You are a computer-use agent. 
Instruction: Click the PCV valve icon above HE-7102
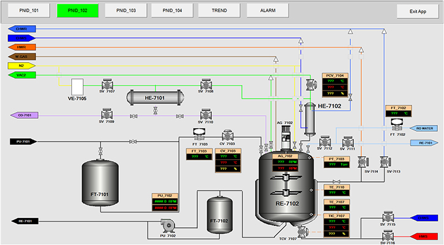coord(310,85)
